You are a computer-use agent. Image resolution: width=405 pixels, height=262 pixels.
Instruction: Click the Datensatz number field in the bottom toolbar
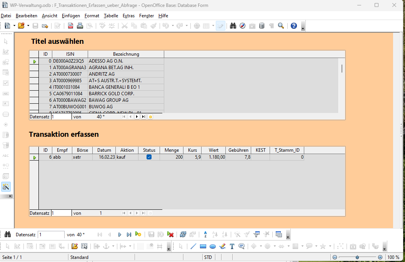51,234
